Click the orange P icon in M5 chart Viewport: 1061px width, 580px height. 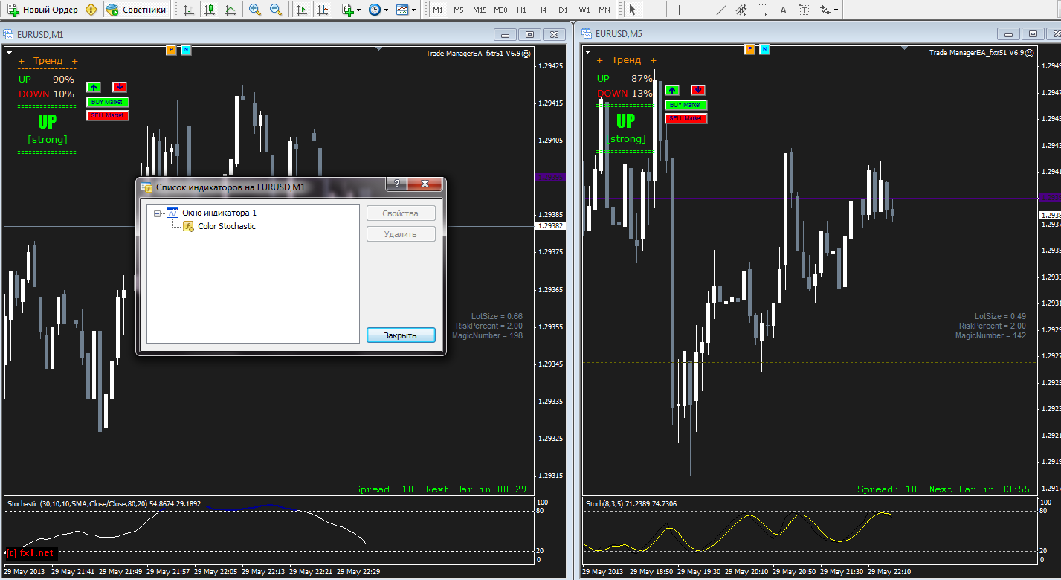(x=749, y=50)
